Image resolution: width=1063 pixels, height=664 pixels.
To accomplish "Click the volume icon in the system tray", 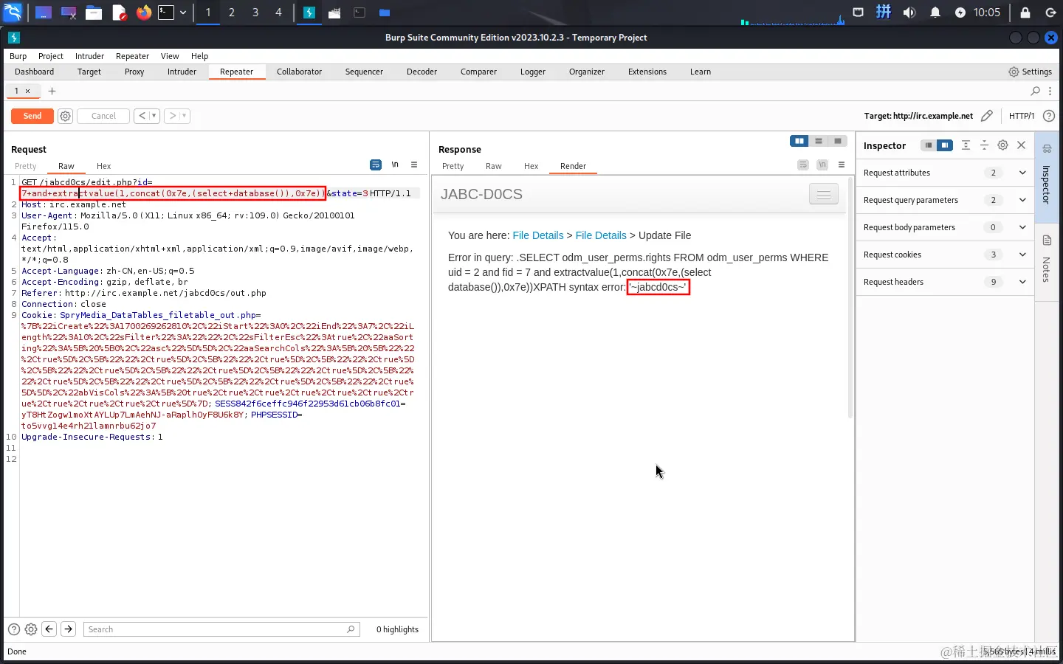I will coord(909,13).
